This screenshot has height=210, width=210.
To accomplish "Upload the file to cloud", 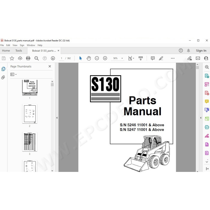I will point(20,58).
